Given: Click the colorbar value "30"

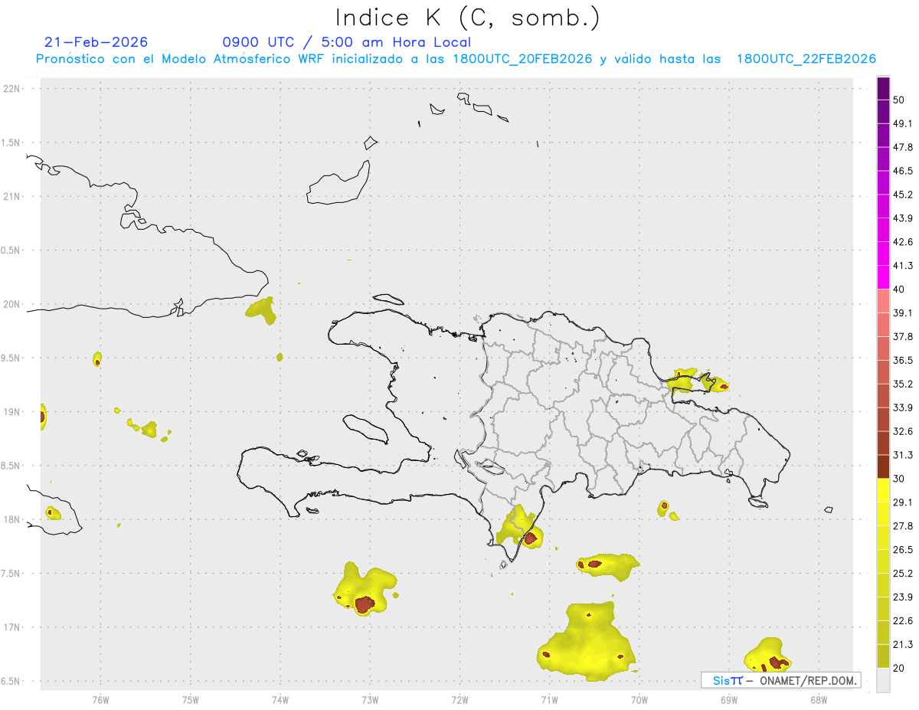Looking at the screenshot, I should pos(899,479).
